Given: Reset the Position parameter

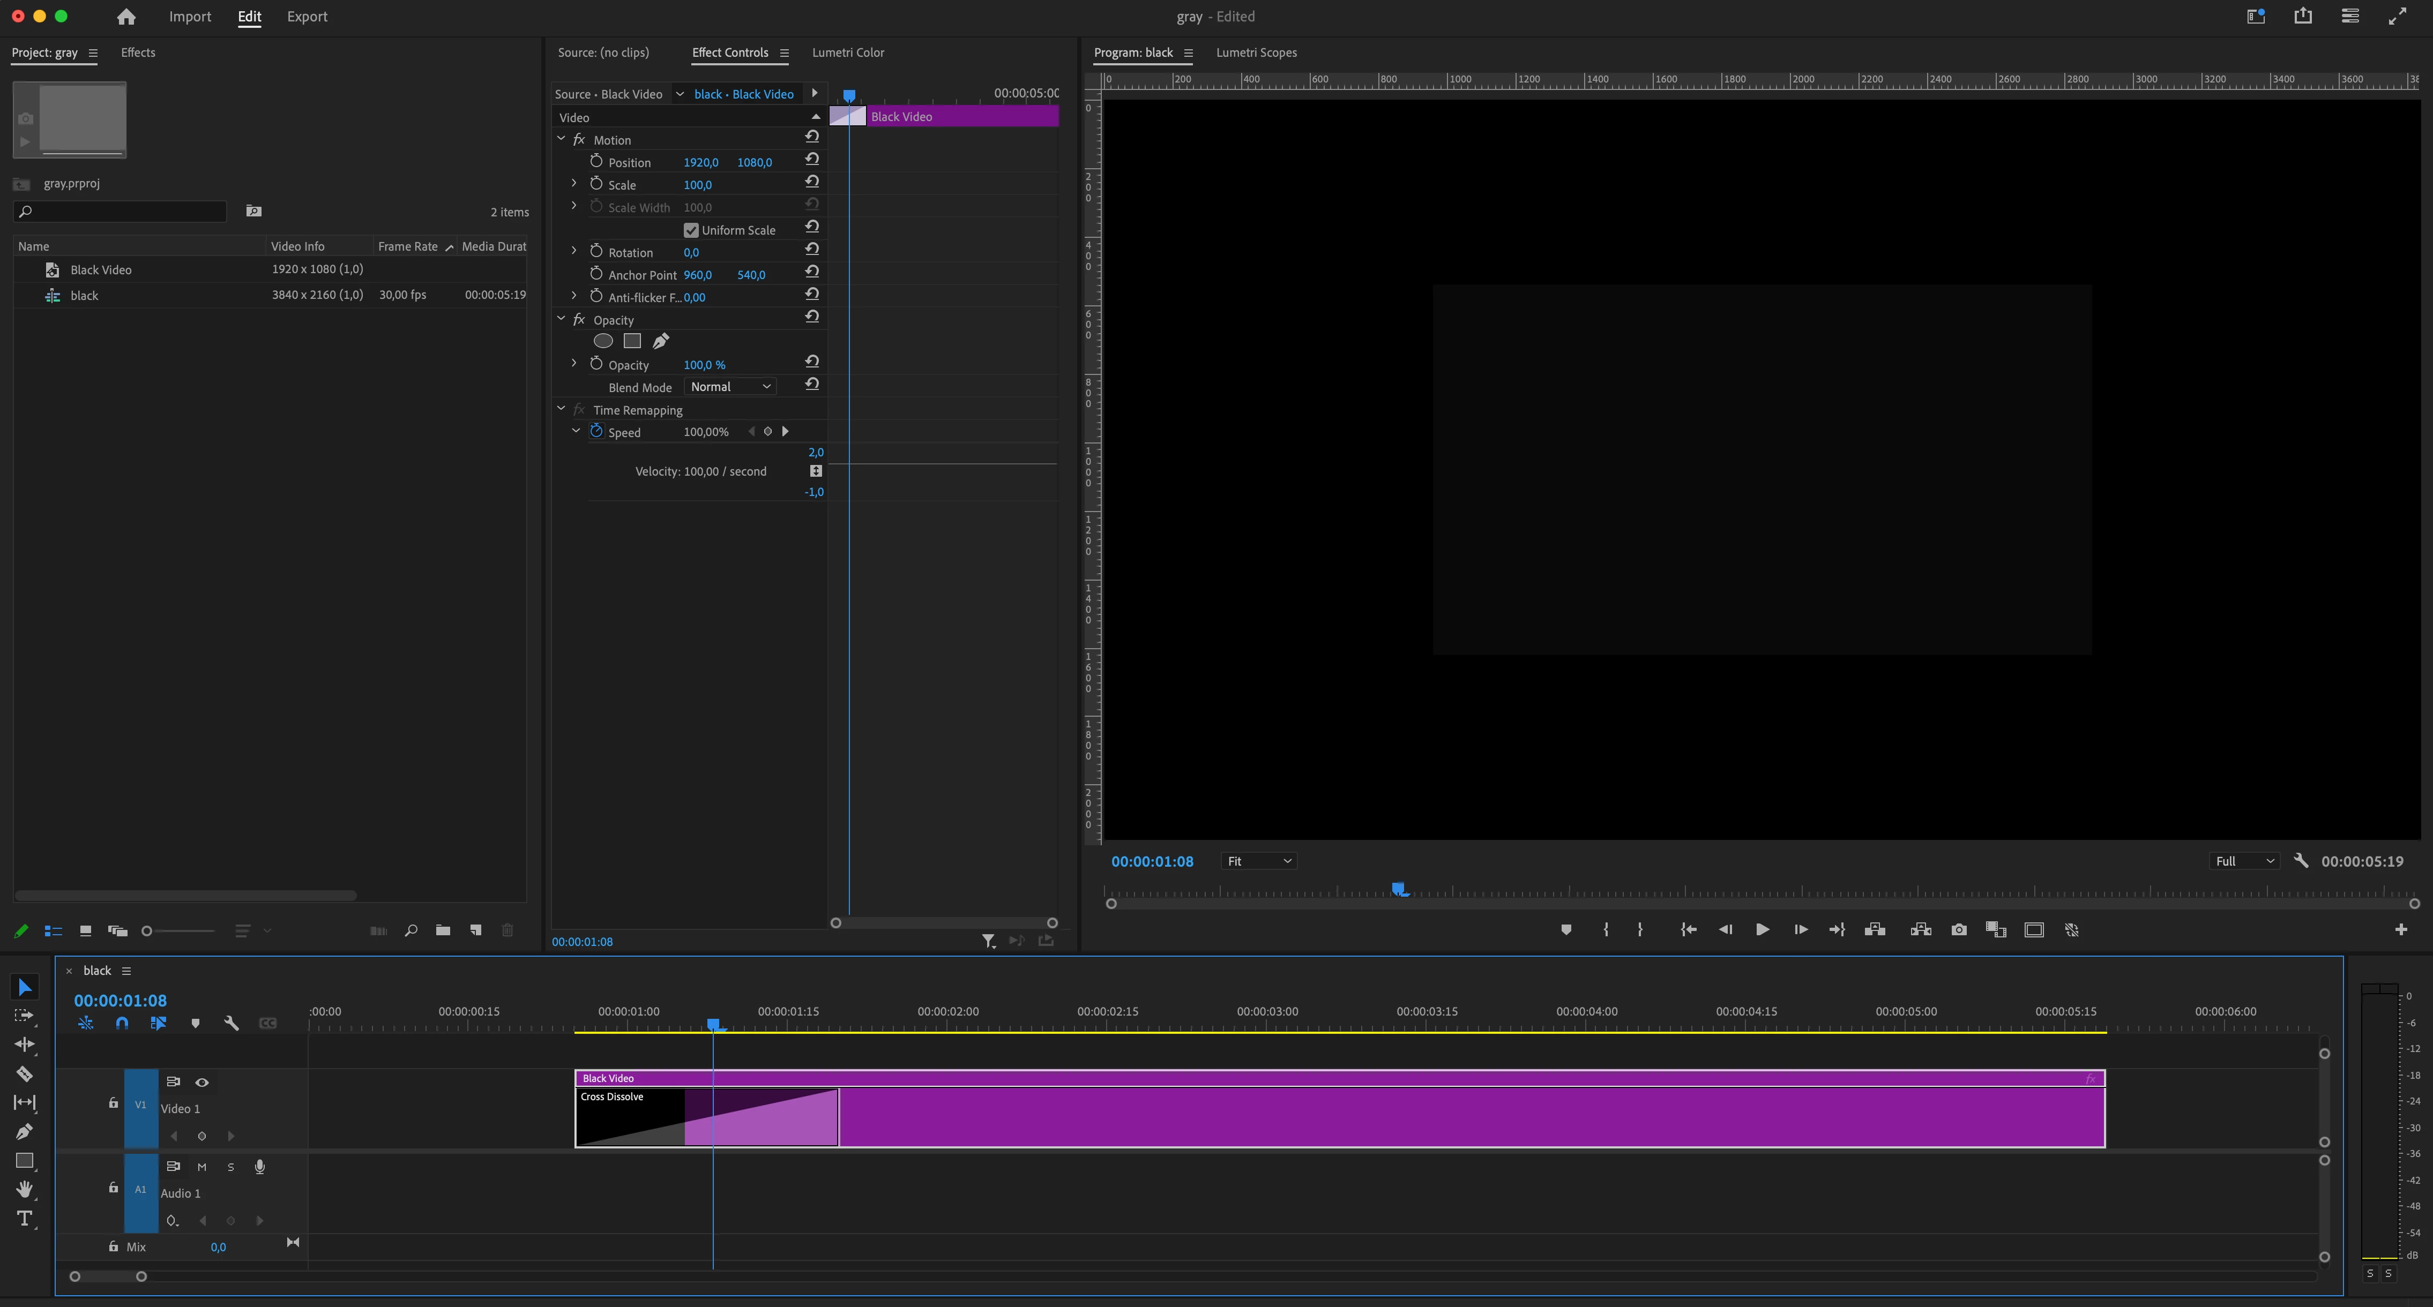Looking at the screenshot, I should (x=811, y=161).
